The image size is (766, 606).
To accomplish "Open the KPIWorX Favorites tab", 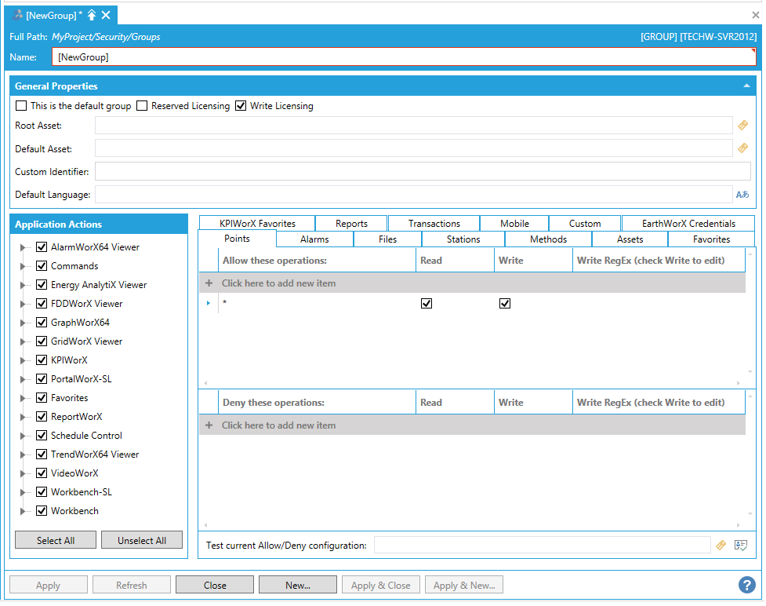I will tap(257, 224).
